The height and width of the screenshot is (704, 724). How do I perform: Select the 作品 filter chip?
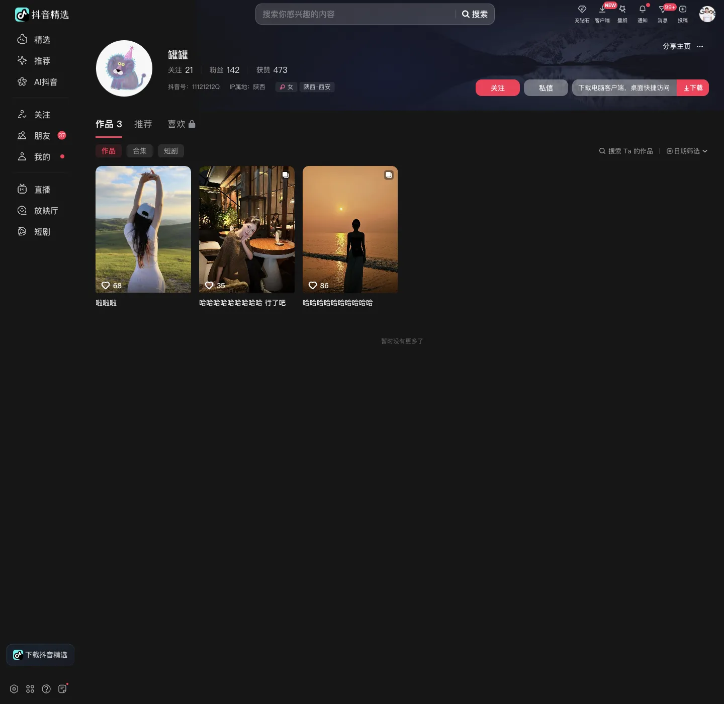(109, 151)
